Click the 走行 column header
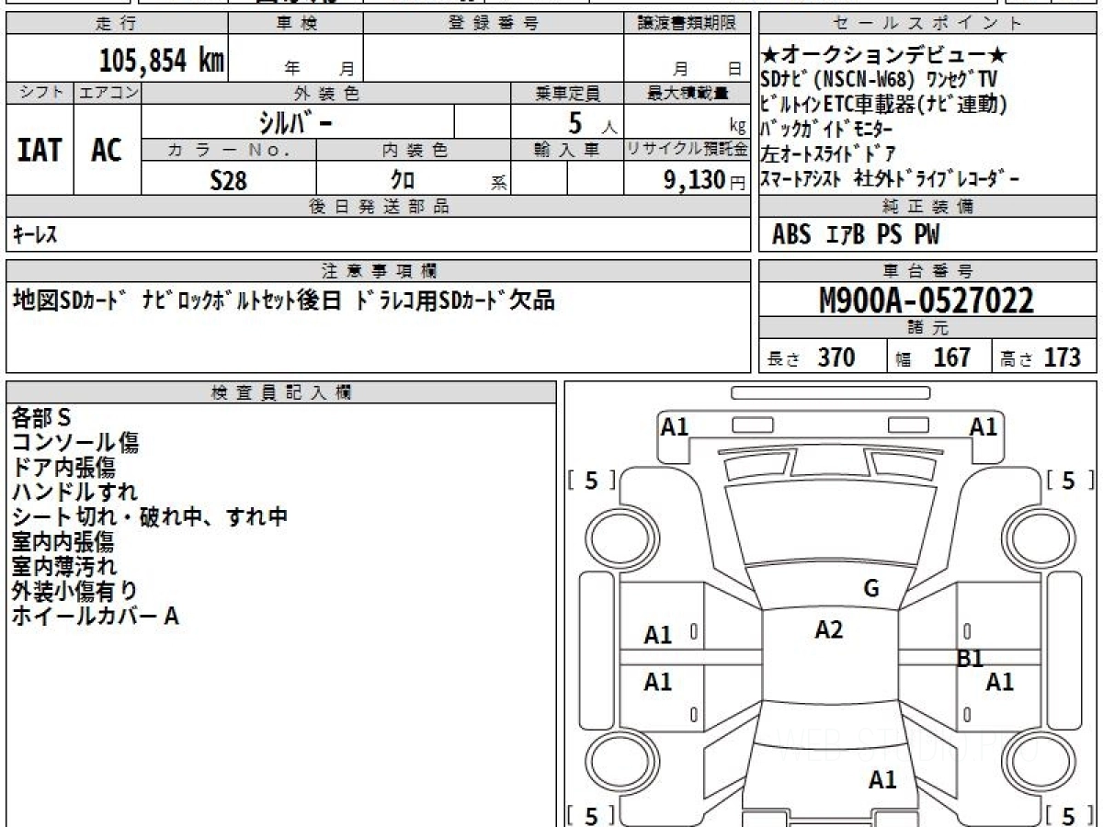Screen dimensions: 1103x827 click(117, 24)
